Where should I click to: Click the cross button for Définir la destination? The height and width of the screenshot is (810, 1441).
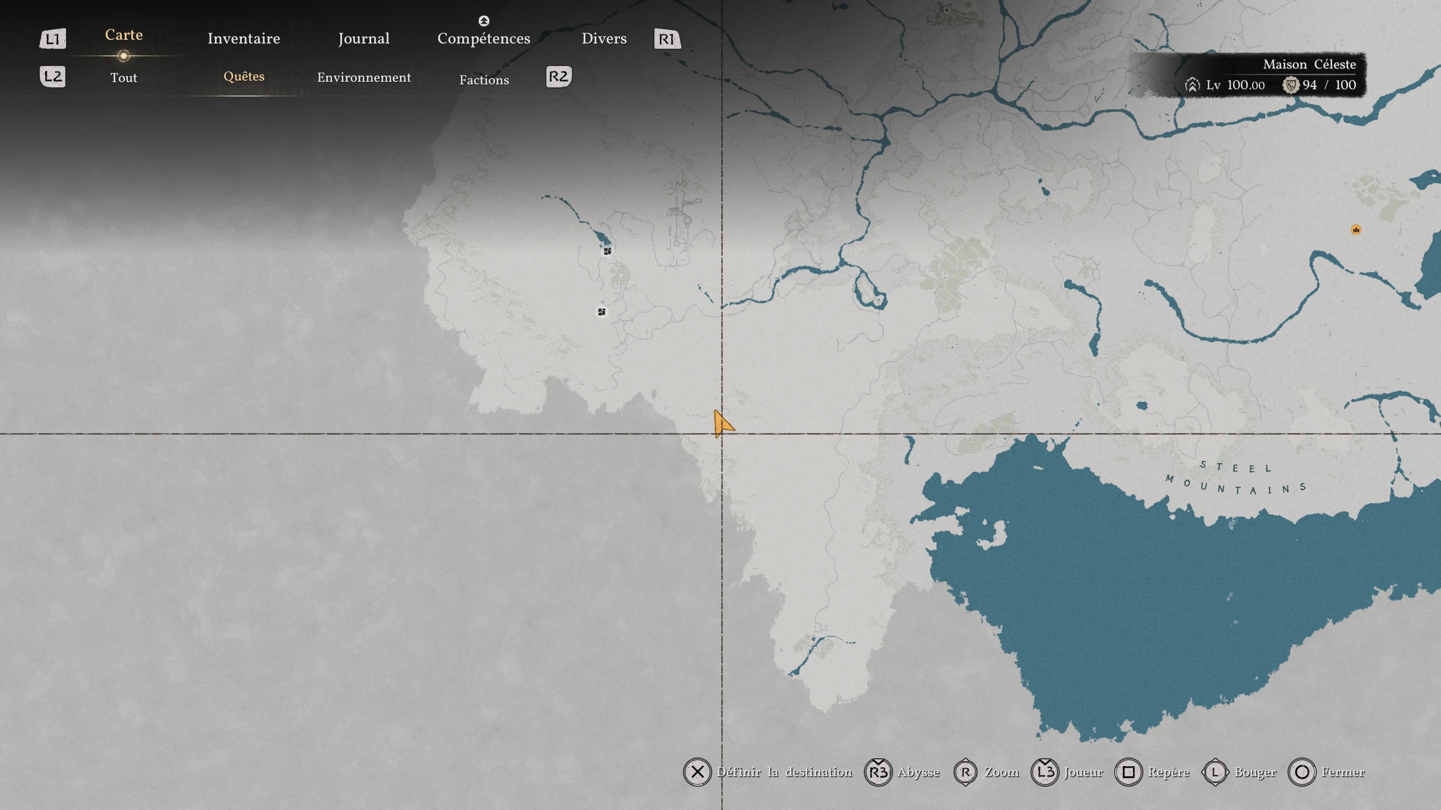pyautogui.click(x=697, y=772)
